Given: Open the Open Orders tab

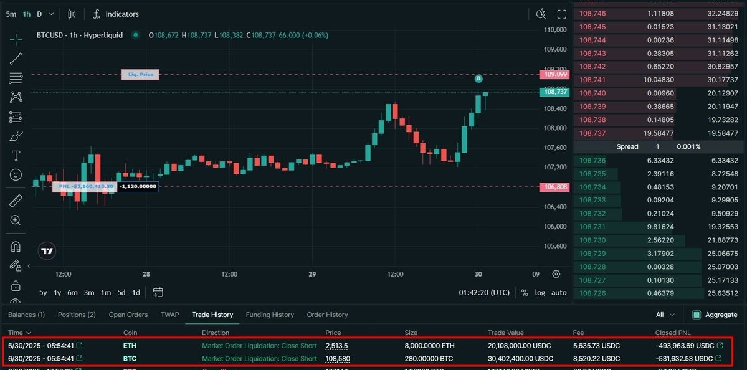Looking at the screenshot, I should 128,315.
